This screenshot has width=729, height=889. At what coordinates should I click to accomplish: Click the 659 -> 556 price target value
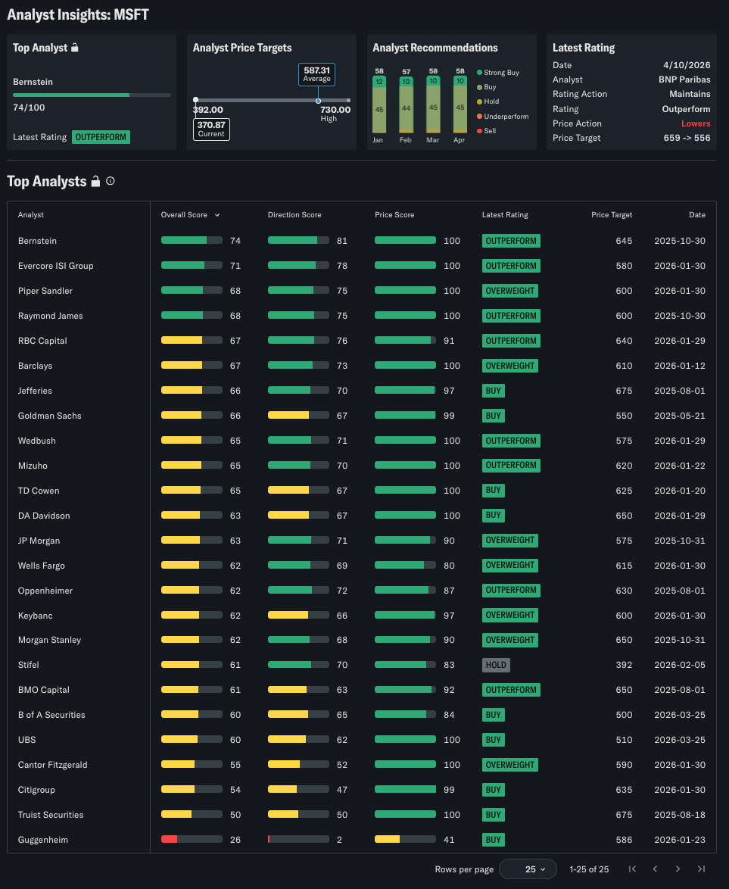[687, 138]
